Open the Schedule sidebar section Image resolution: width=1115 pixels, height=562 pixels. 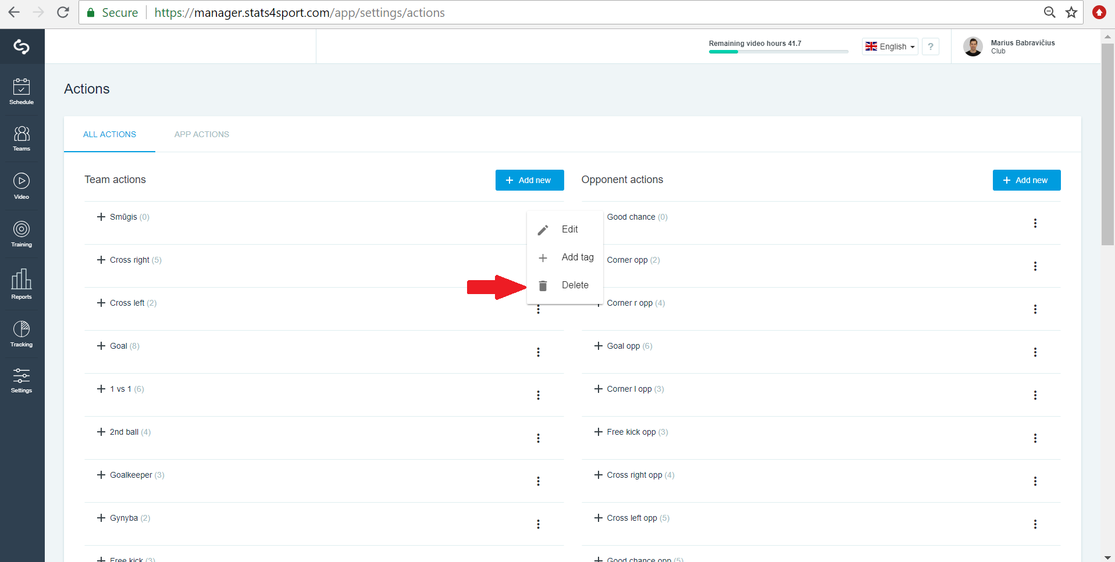tap(22, 92)
